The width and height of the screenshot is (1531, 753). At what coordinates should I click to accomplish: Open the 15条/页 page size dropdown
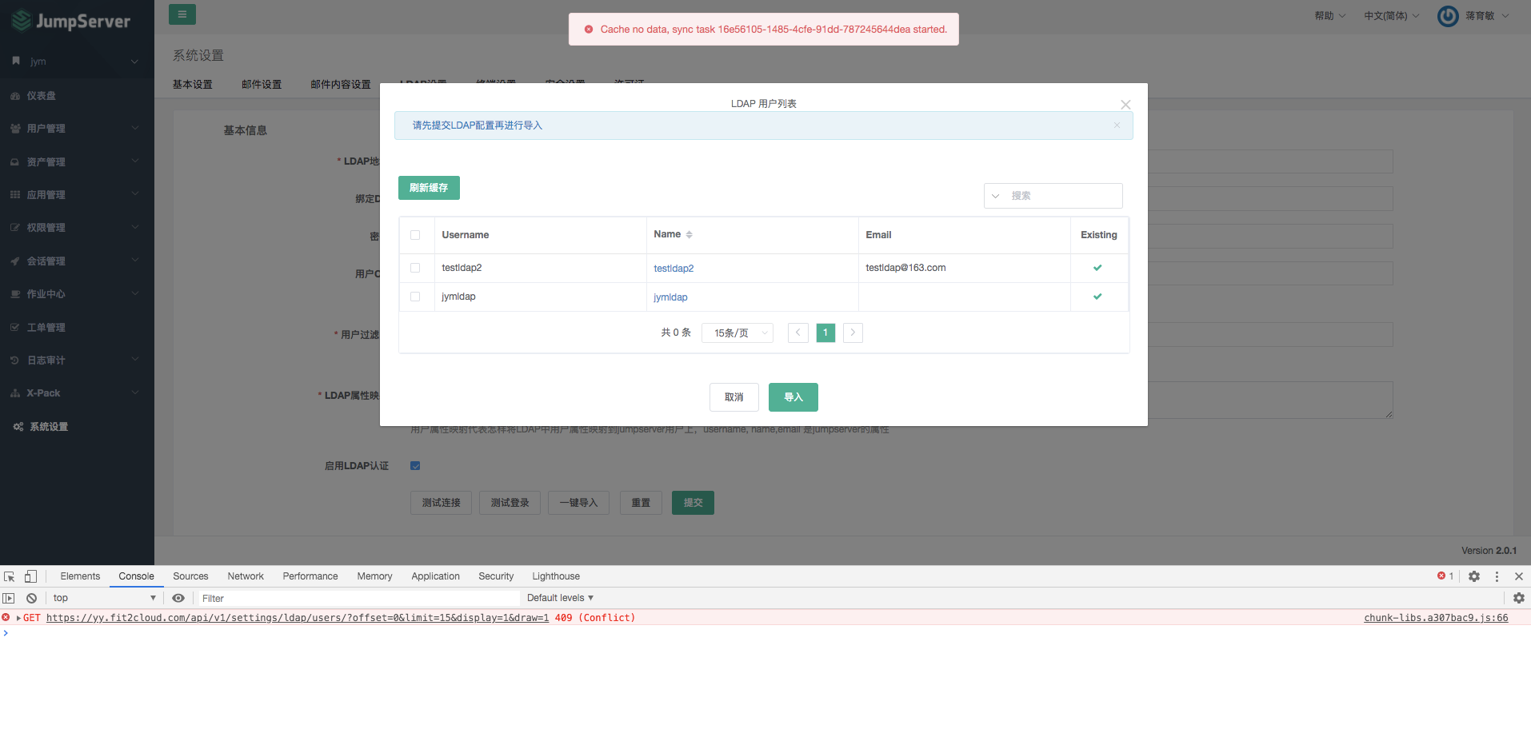pos(738,333)
